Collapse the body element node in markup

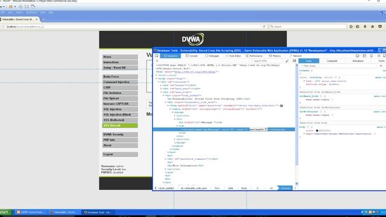click(x=157, y=78)
